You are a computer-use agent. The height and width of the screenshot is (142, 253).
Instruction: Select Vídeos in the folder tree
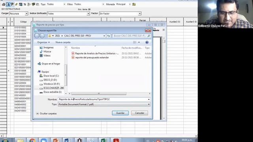45,56
